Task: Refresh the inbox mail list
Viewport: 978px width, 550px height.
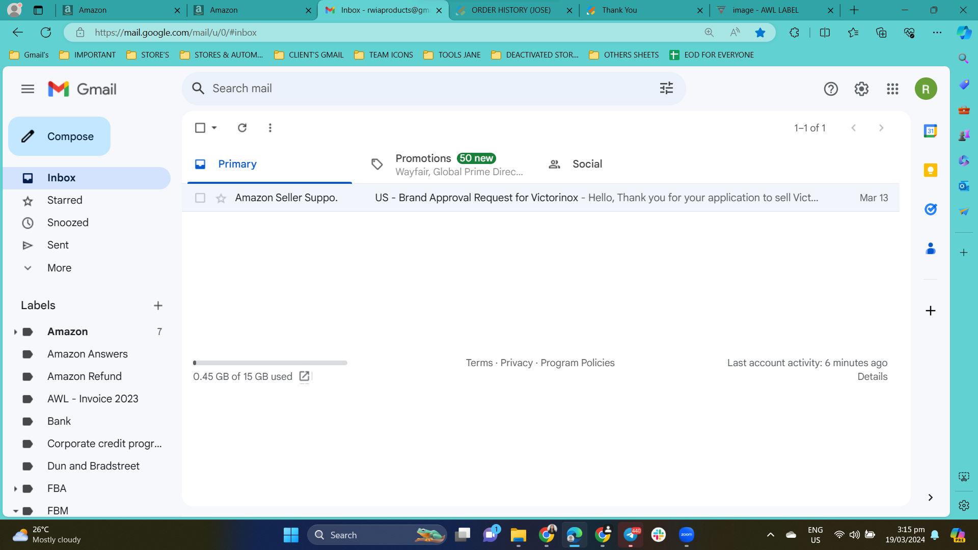Action: (x=242, y=128)
